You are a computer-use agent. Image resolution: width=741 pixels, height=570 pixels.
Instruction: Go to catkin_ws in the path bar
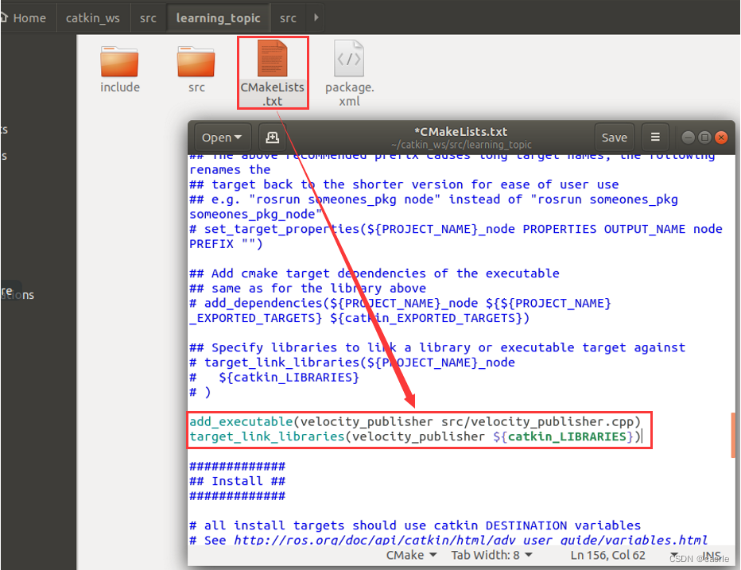pos(92,18)
